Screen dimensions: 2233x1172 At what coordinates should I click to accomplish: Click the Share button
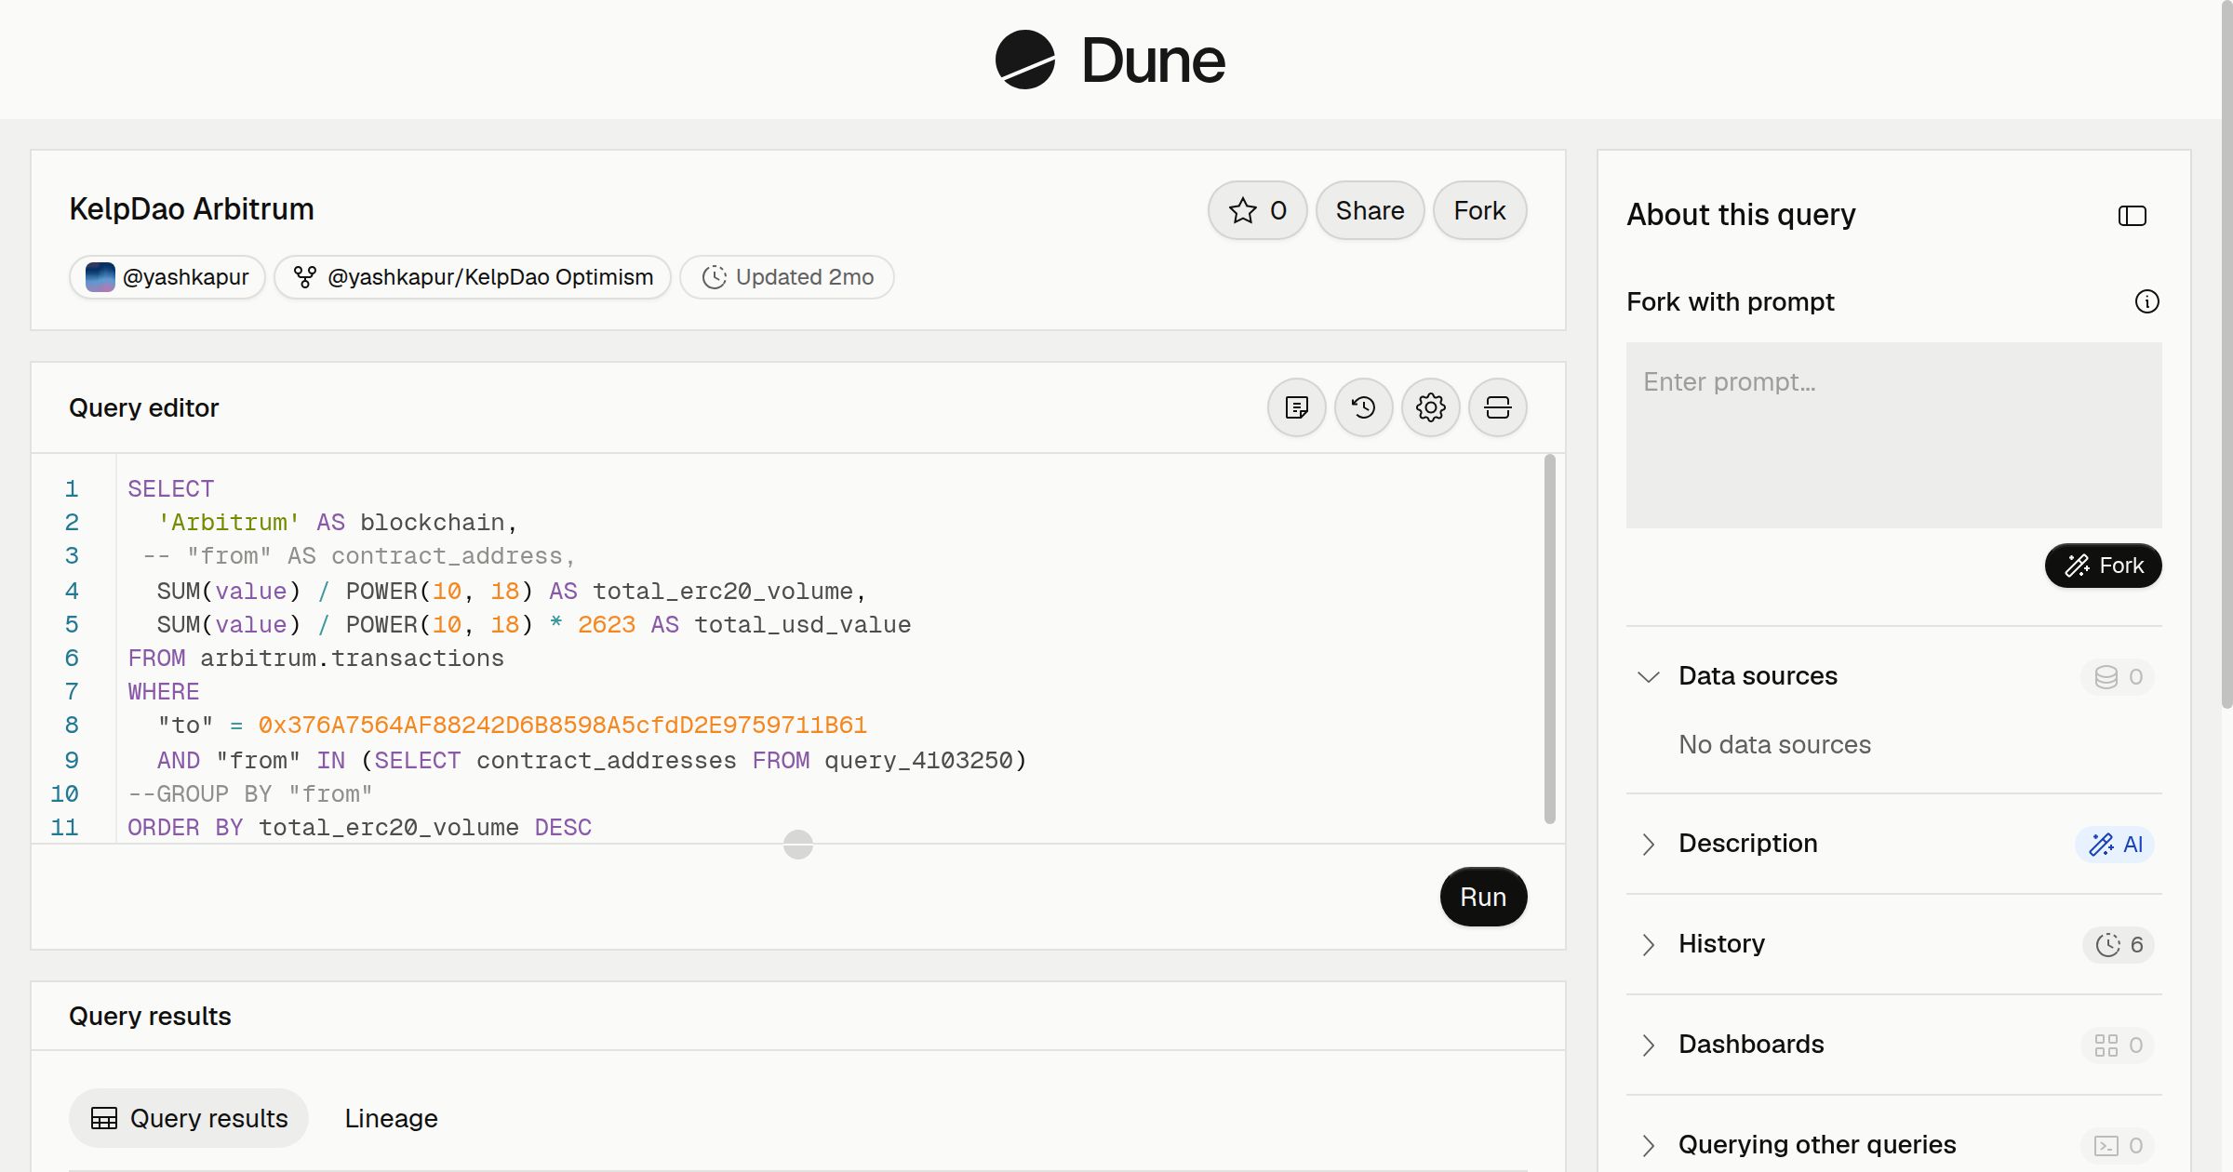(x=1370, y=210)
